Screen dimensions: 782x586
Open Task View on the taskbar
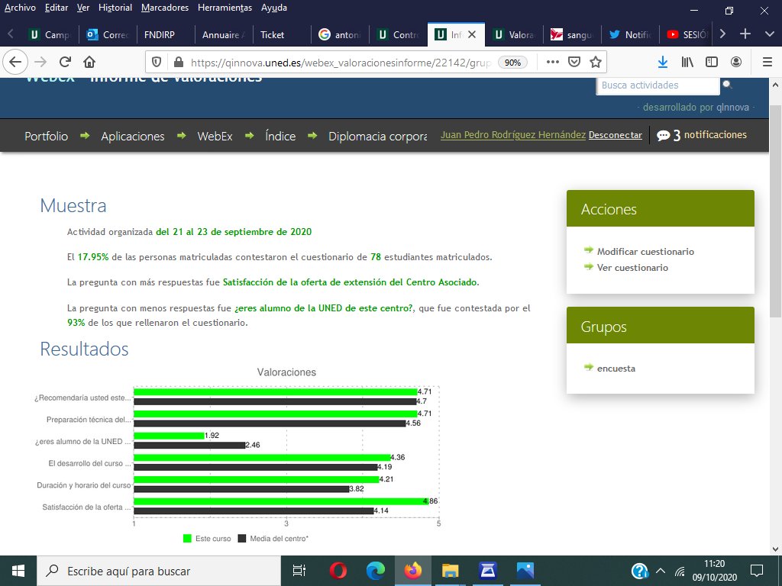click(x=299, y=571)
